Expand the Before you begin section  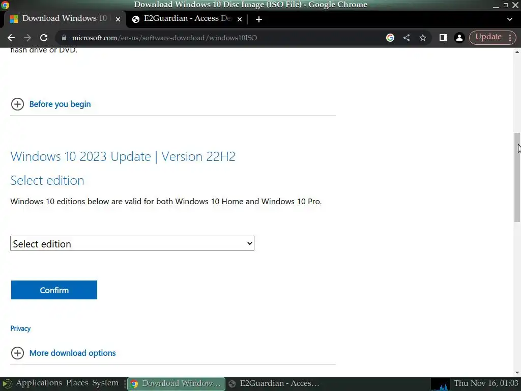tap(60, 104)
